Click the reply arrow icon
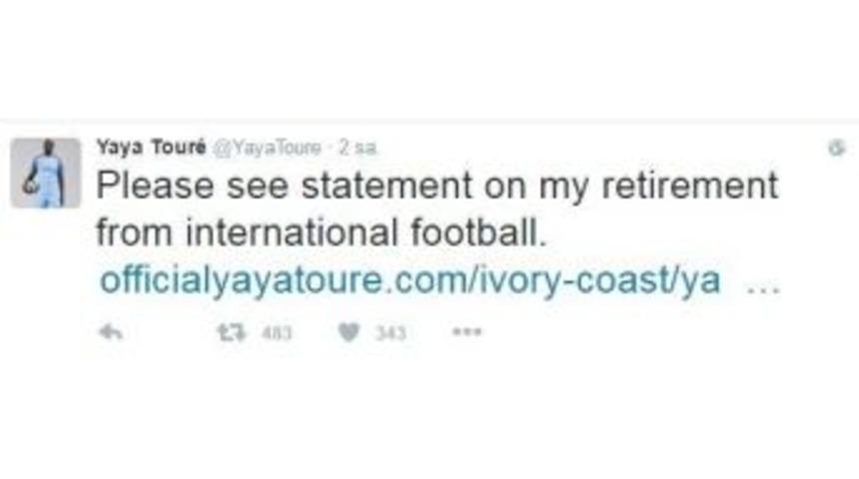The width and height of the screenshot is (859, 479). 111,333
